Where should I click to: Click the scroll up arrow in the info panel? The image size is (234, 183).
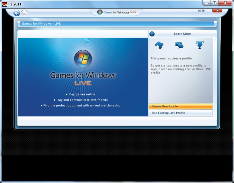tap(215, 40)
